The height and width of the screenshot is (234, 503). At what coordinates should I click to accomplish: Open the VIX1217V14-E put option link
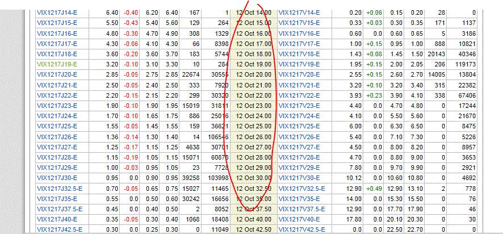(299, 13)
